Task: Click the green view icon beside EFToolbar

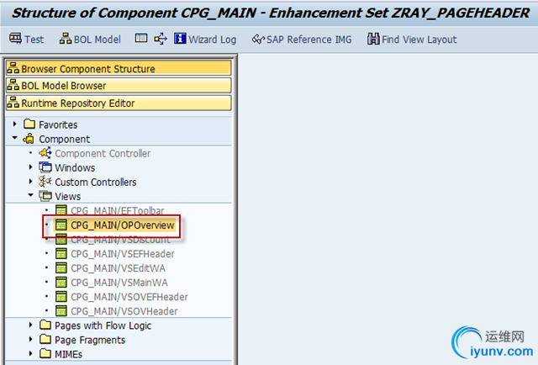Action: (x=61, y=210)
